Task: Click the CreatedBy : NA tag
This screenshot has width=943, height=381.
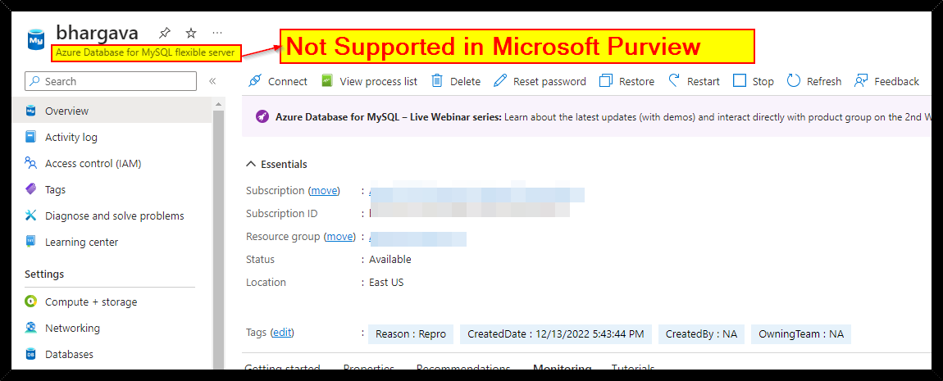Action: (x=701, y=333)
